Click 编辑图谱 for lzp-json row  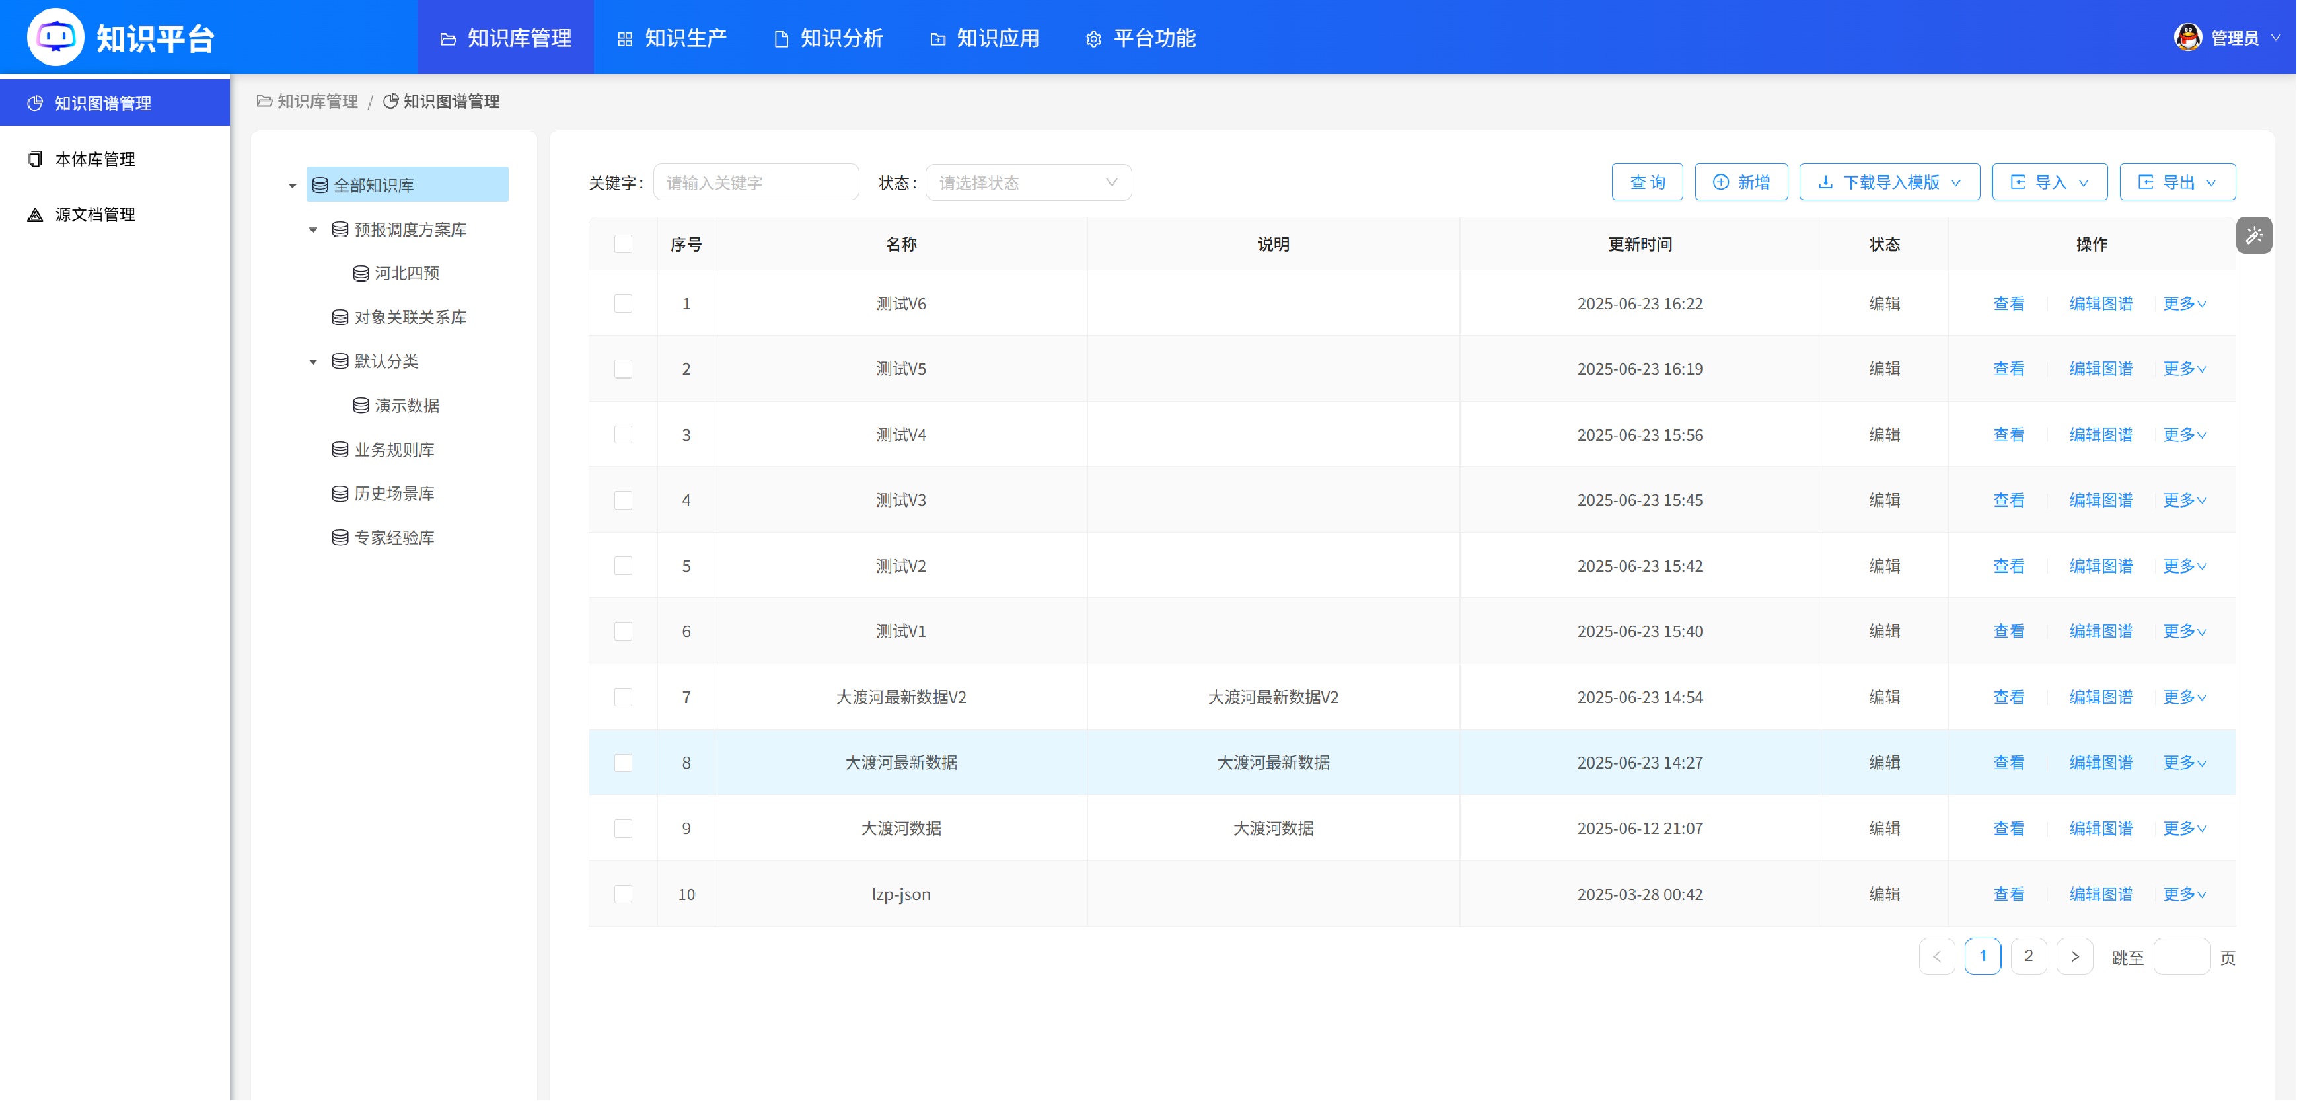pyautogui.click(x=2101, y=894)
